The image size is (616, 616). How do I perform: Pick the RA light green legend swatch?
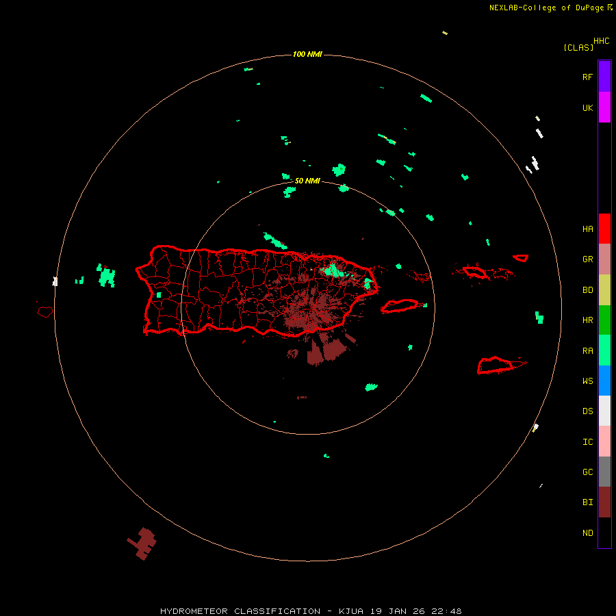604,350
